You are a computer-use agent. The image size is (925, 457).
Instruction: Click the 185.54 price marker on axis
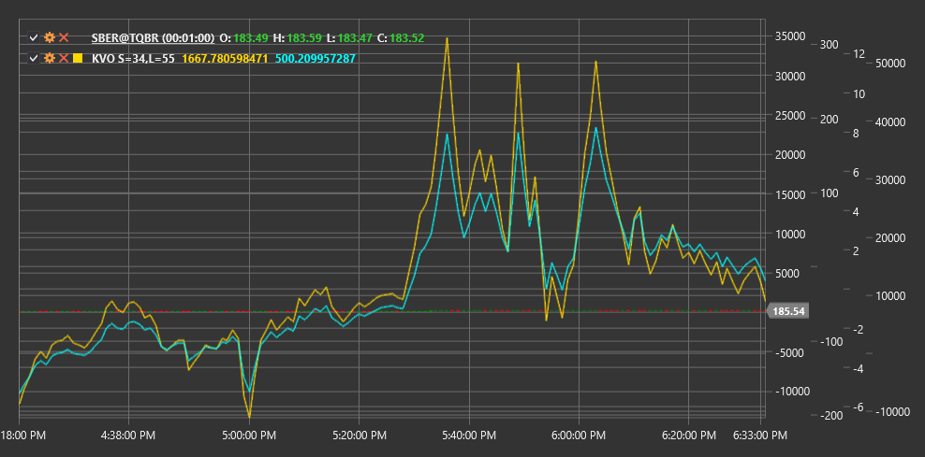pos(789,311)
